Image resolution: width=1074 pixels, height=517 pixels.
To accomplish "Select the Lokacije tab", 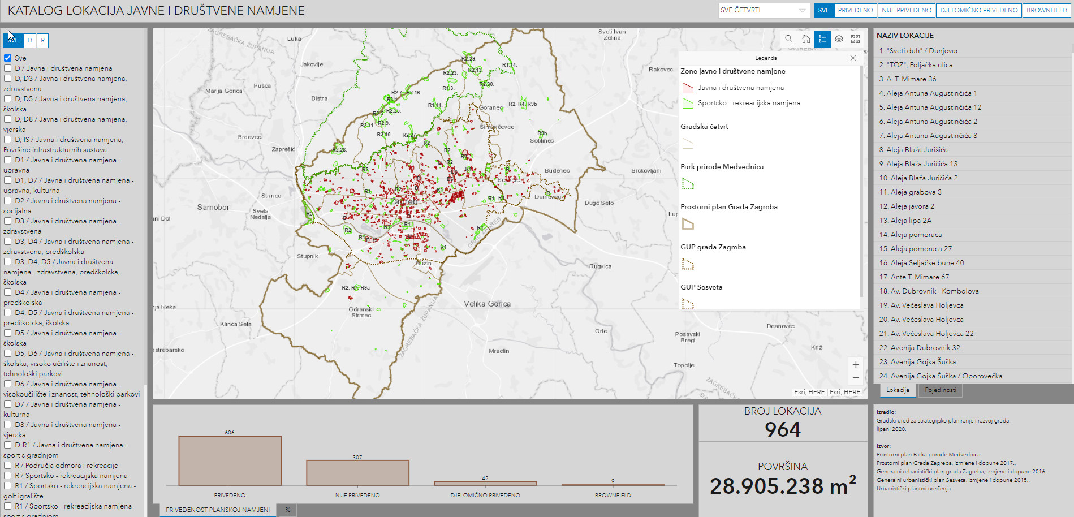I will pos(898,390).
